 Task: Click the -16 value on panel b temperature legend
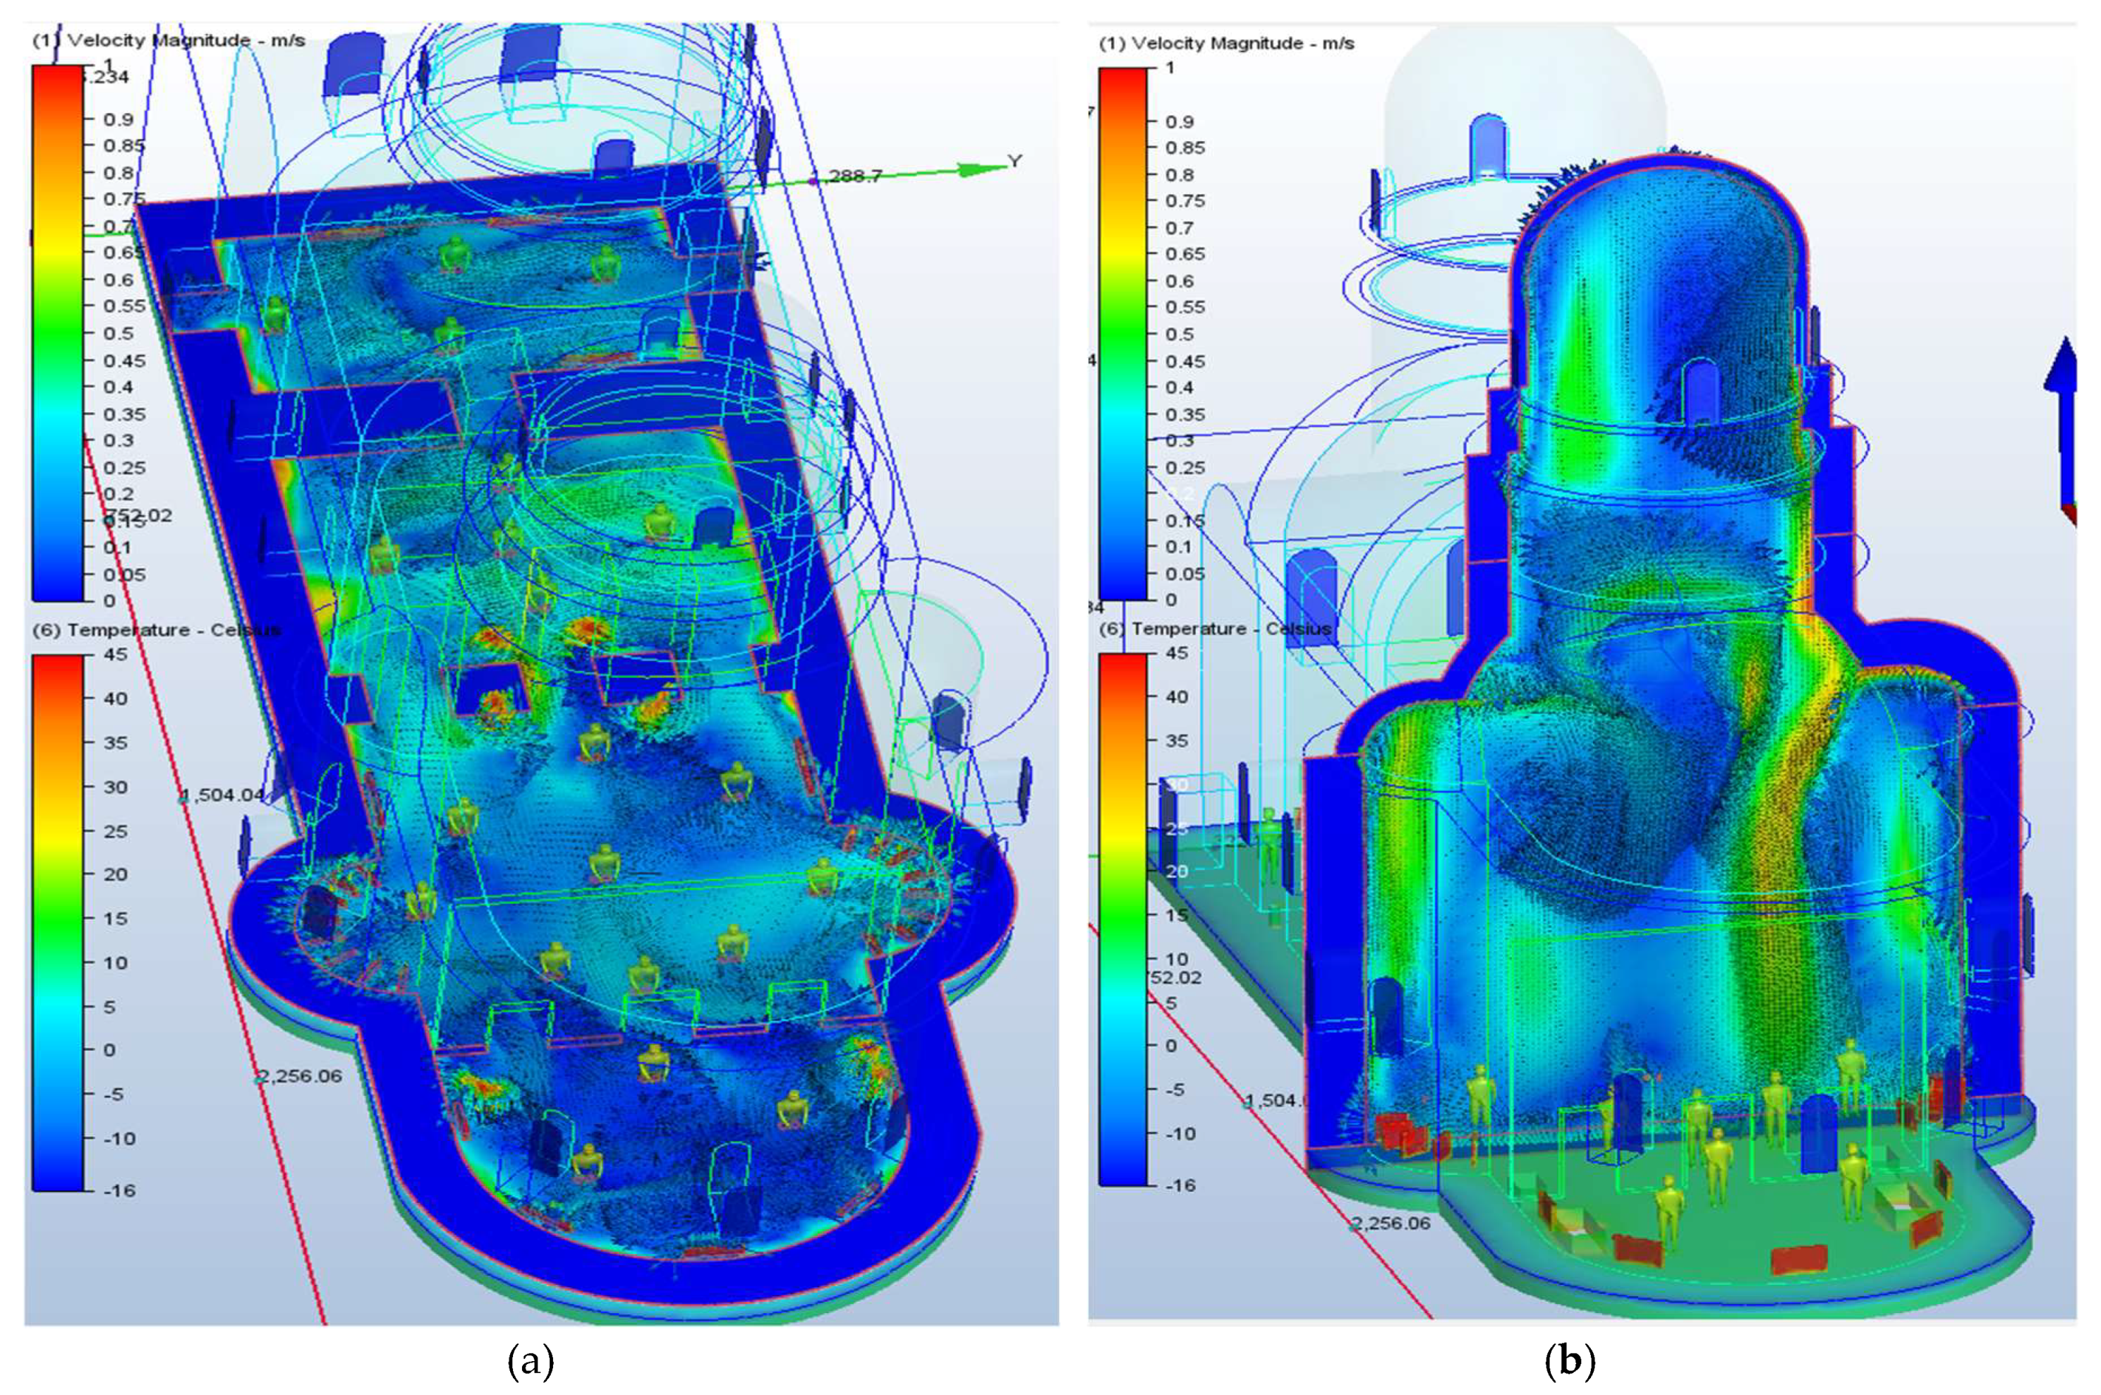click(1181, 1185)
